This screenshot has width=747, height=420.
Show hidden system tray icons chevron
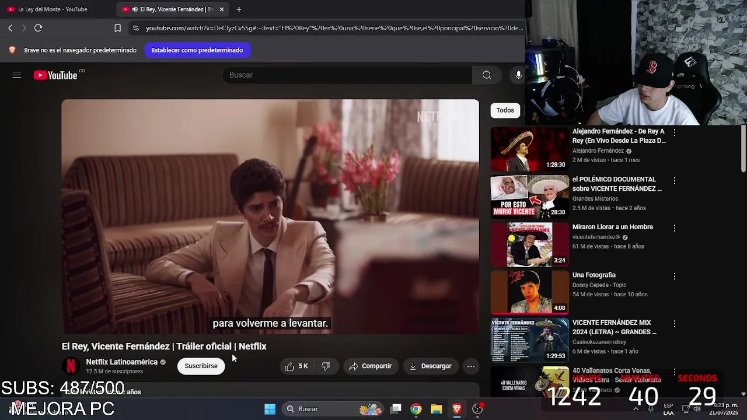click(636, 409)
